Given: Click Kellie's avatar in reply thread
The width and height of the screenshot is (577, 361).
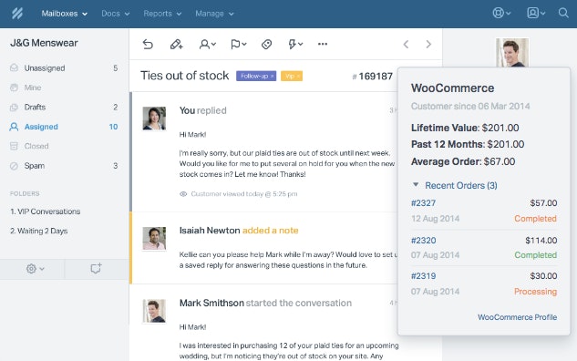Looking at the screenshot, I should click(154, 119).
